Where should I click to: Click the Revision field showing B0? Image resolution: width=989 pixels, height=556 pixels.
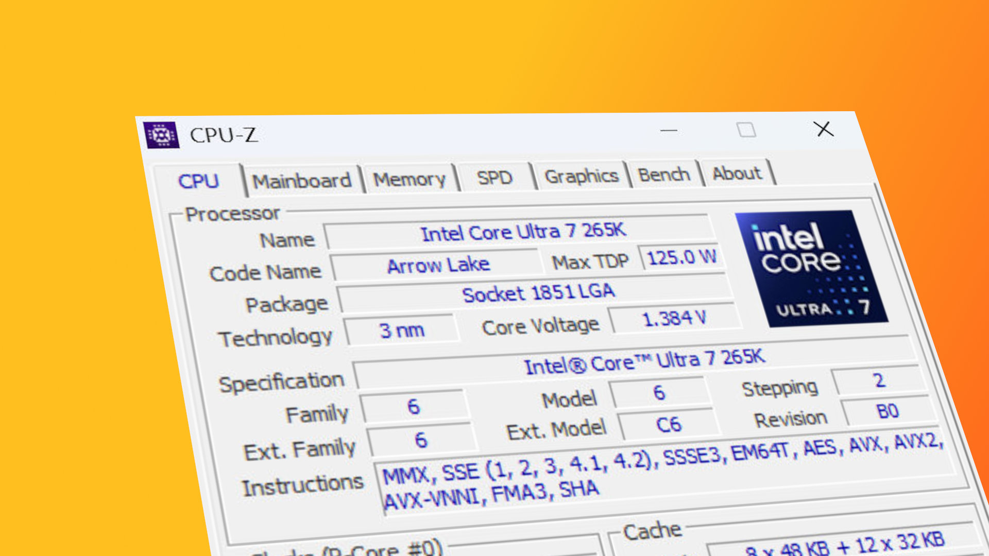tap(886, 412)
